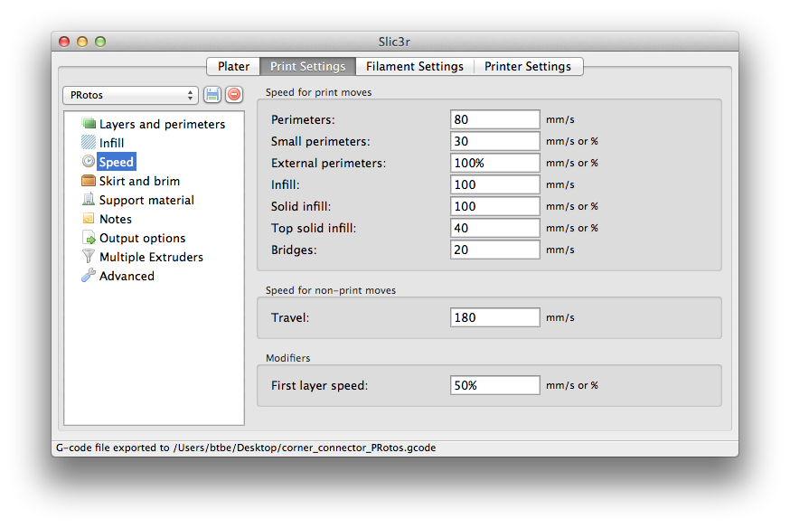Click the Output options icon

[x=89, y=238]
